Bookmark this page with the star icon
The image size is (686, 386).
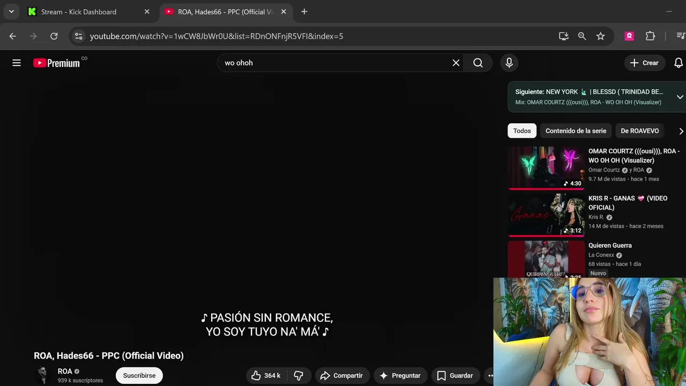point(601,36)
